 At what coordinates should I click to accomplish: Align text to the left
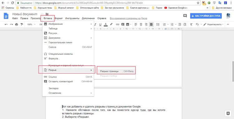pos(136,24)
